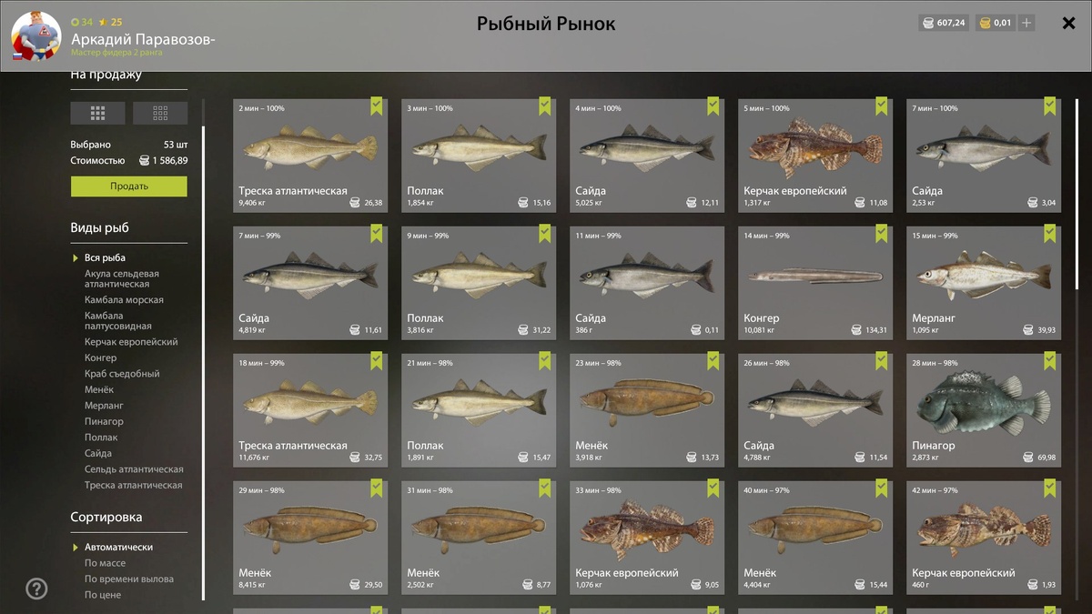Open the help question mark icon
Image resolution: width=1092 pixels, height=614 pixels.
tap(36, 589)
